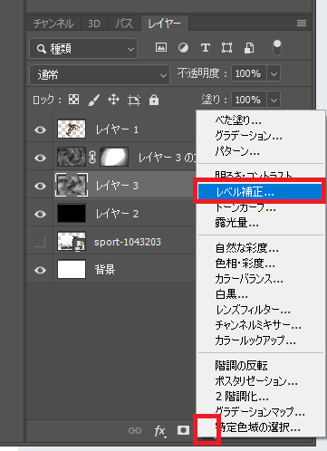
Task: Filter layers by pixel image icon
Action: click(x=161, y=47)
